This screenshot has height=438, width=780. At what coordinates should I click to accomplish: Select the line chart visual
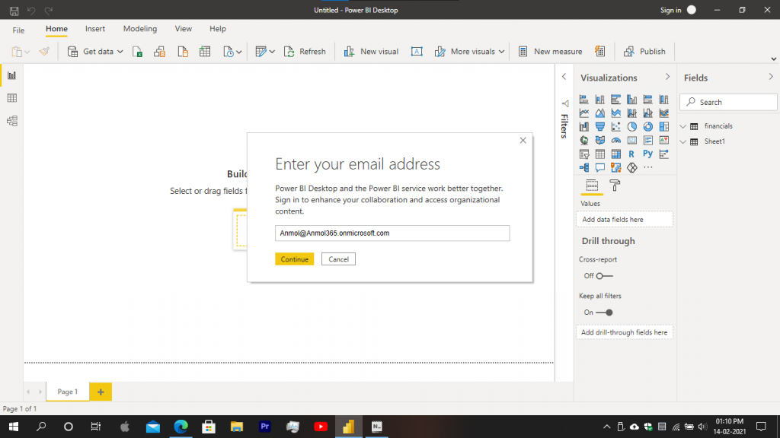(584, 113)
